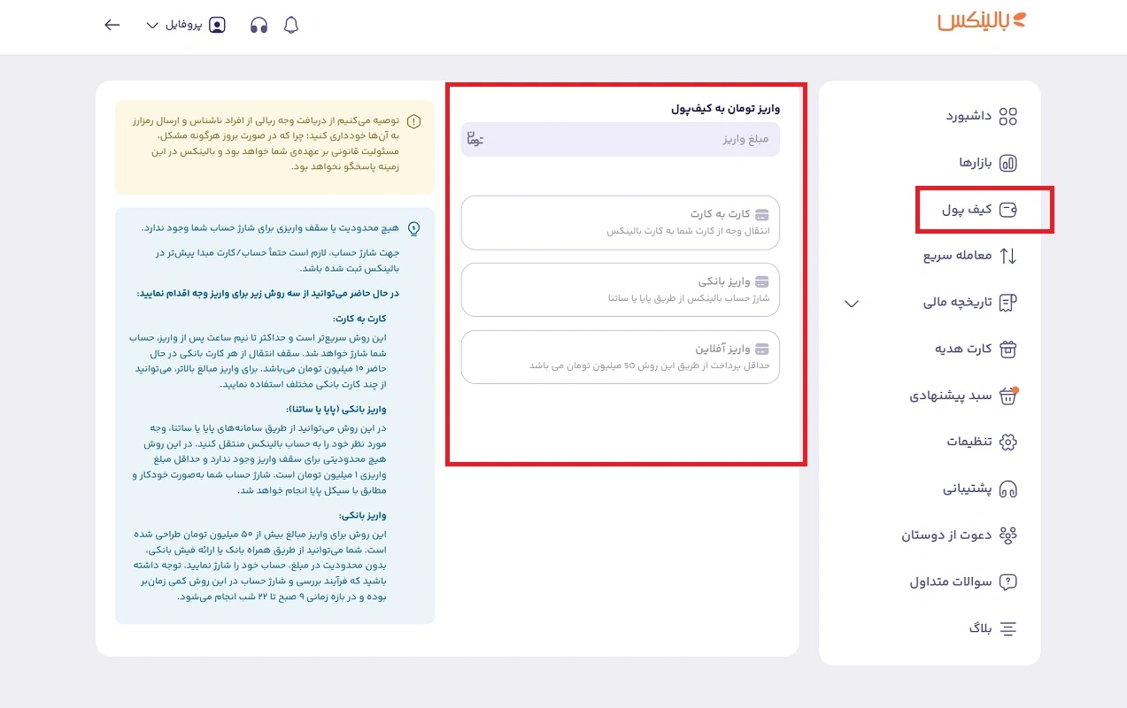Click the Dashboard grid icon in sidebar
The height and width of the screenshot is (708, 1127).
[x=1007, y=117]
